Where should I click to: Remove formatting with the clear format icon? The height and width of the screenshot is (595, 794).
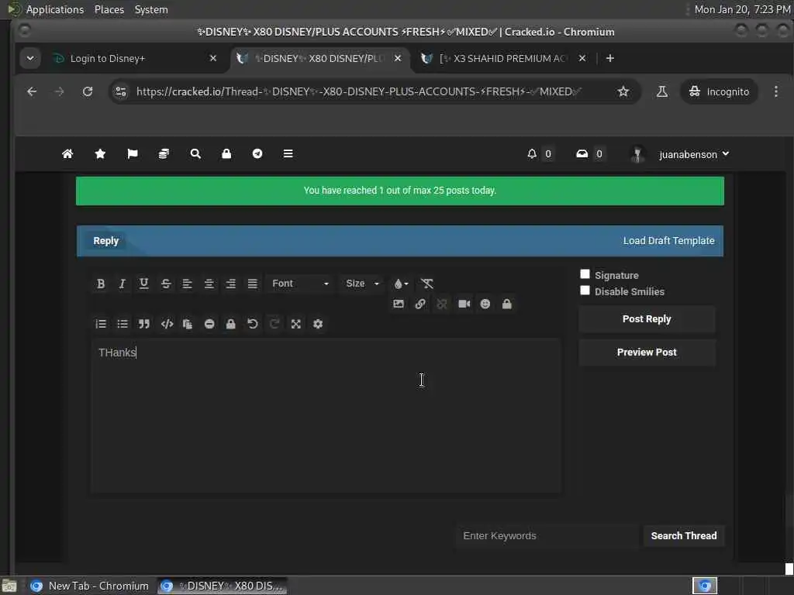point(427,284)
